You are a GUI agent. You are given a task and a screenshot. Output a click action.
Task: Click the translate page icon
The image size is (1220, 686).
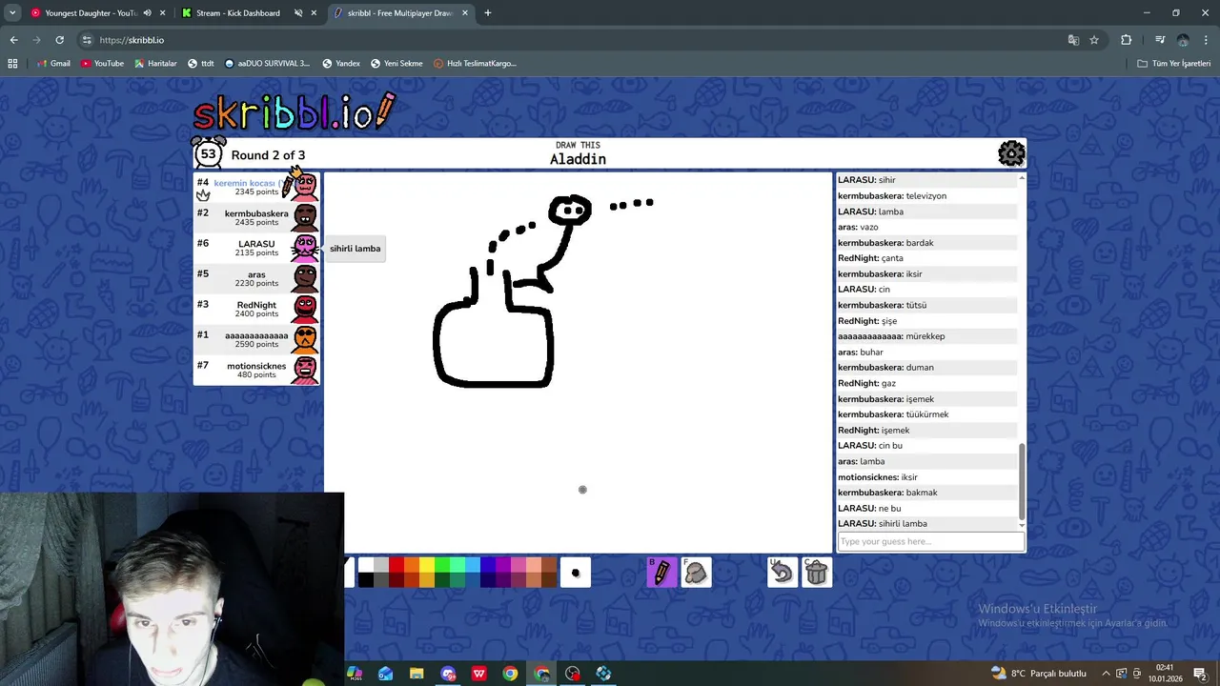1073,40
